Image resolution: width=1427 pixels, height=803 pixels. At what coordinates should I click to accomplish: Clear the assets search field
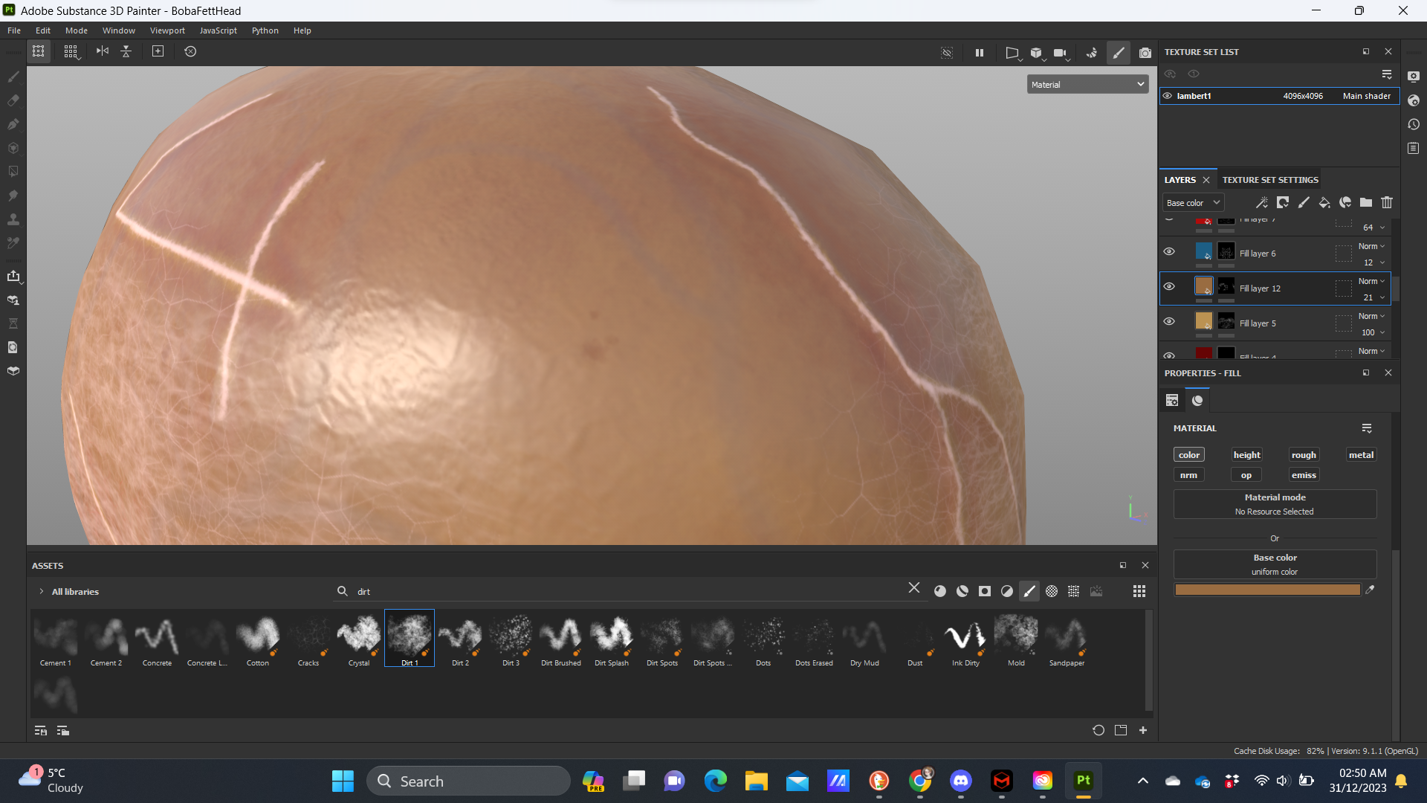point(914,588)
